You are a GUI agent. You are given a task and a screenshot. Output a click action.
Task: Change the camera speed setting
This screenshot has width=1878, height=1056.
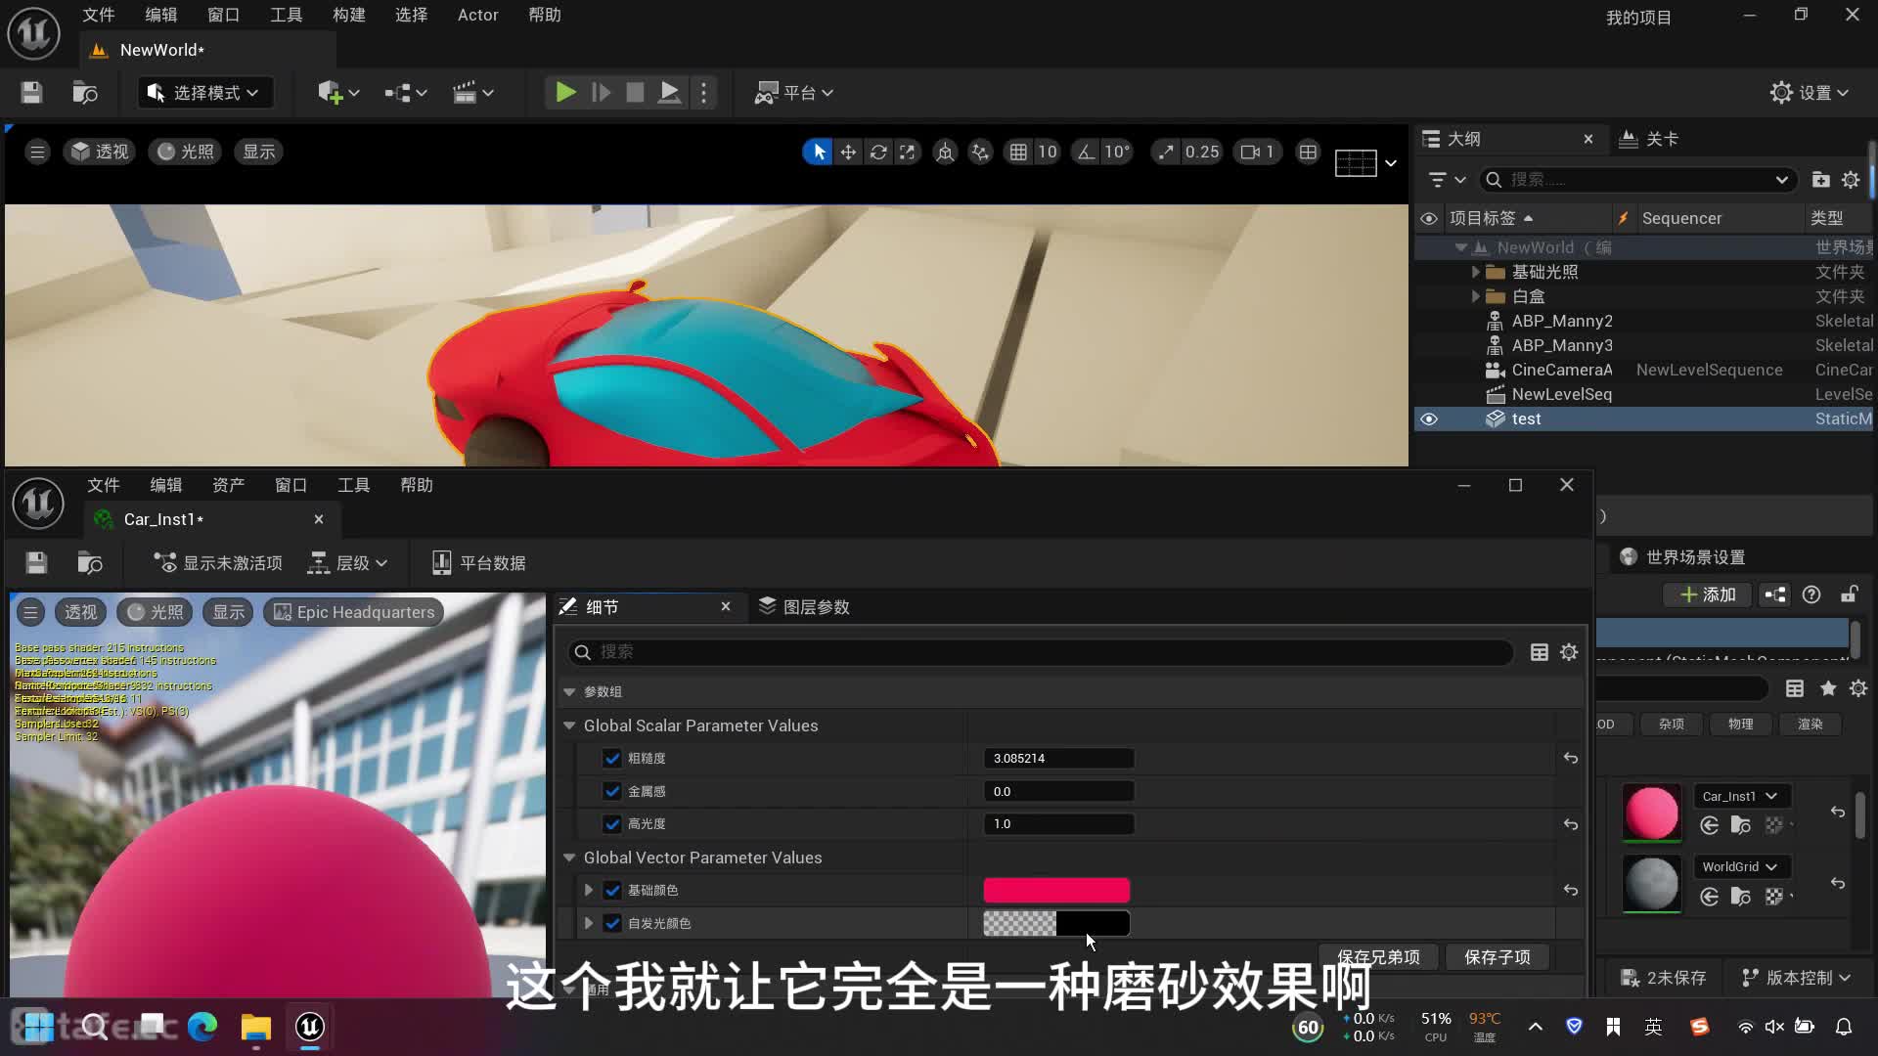click(x=1258, y=152)
